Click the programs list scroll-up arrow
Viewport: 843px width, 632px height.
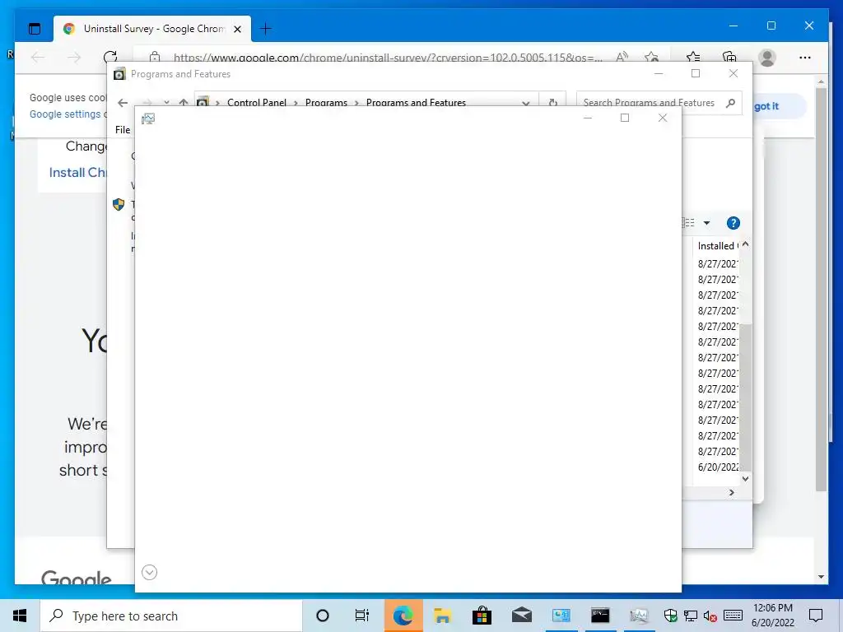[745, 244]
